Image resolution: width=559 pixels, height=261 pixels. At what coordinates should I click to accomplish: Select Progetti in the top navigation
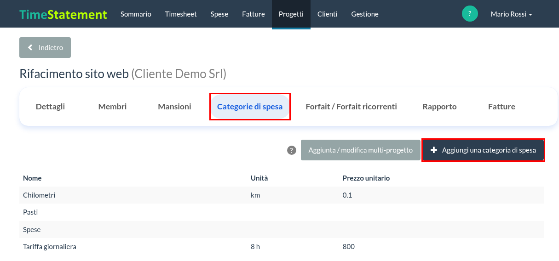pyautogui.click(x=291, y=14)
